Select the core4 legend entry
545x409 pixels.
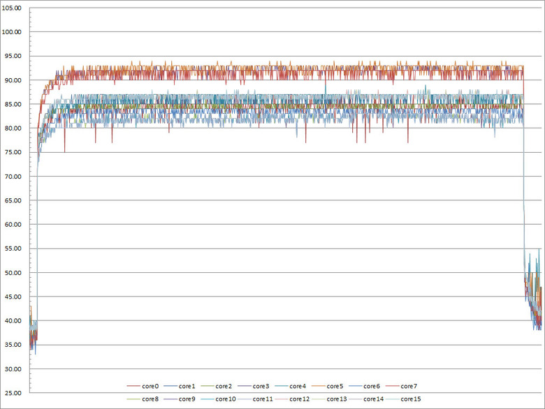[x=291, y=386]
